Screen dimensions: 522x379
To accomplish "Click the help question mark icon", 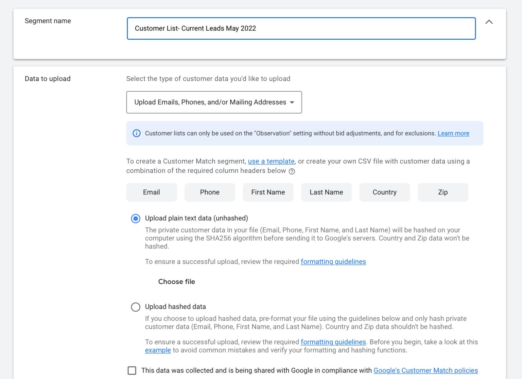I will click(x=292, y=171).
